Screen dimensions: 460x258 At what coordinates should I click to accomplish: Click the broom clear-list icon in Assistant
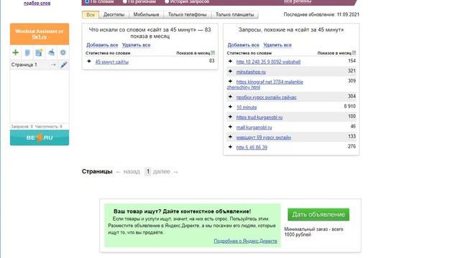click(x=51, y=52)
